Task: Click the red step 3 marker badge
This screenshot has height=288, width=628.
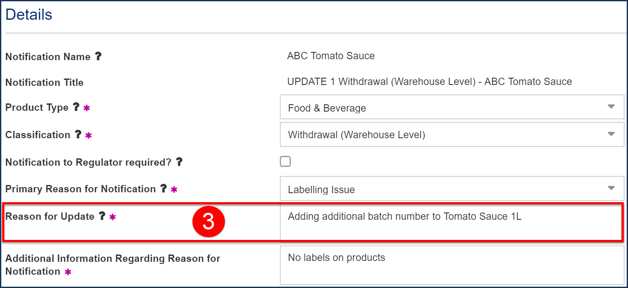Action: (208, 222)
